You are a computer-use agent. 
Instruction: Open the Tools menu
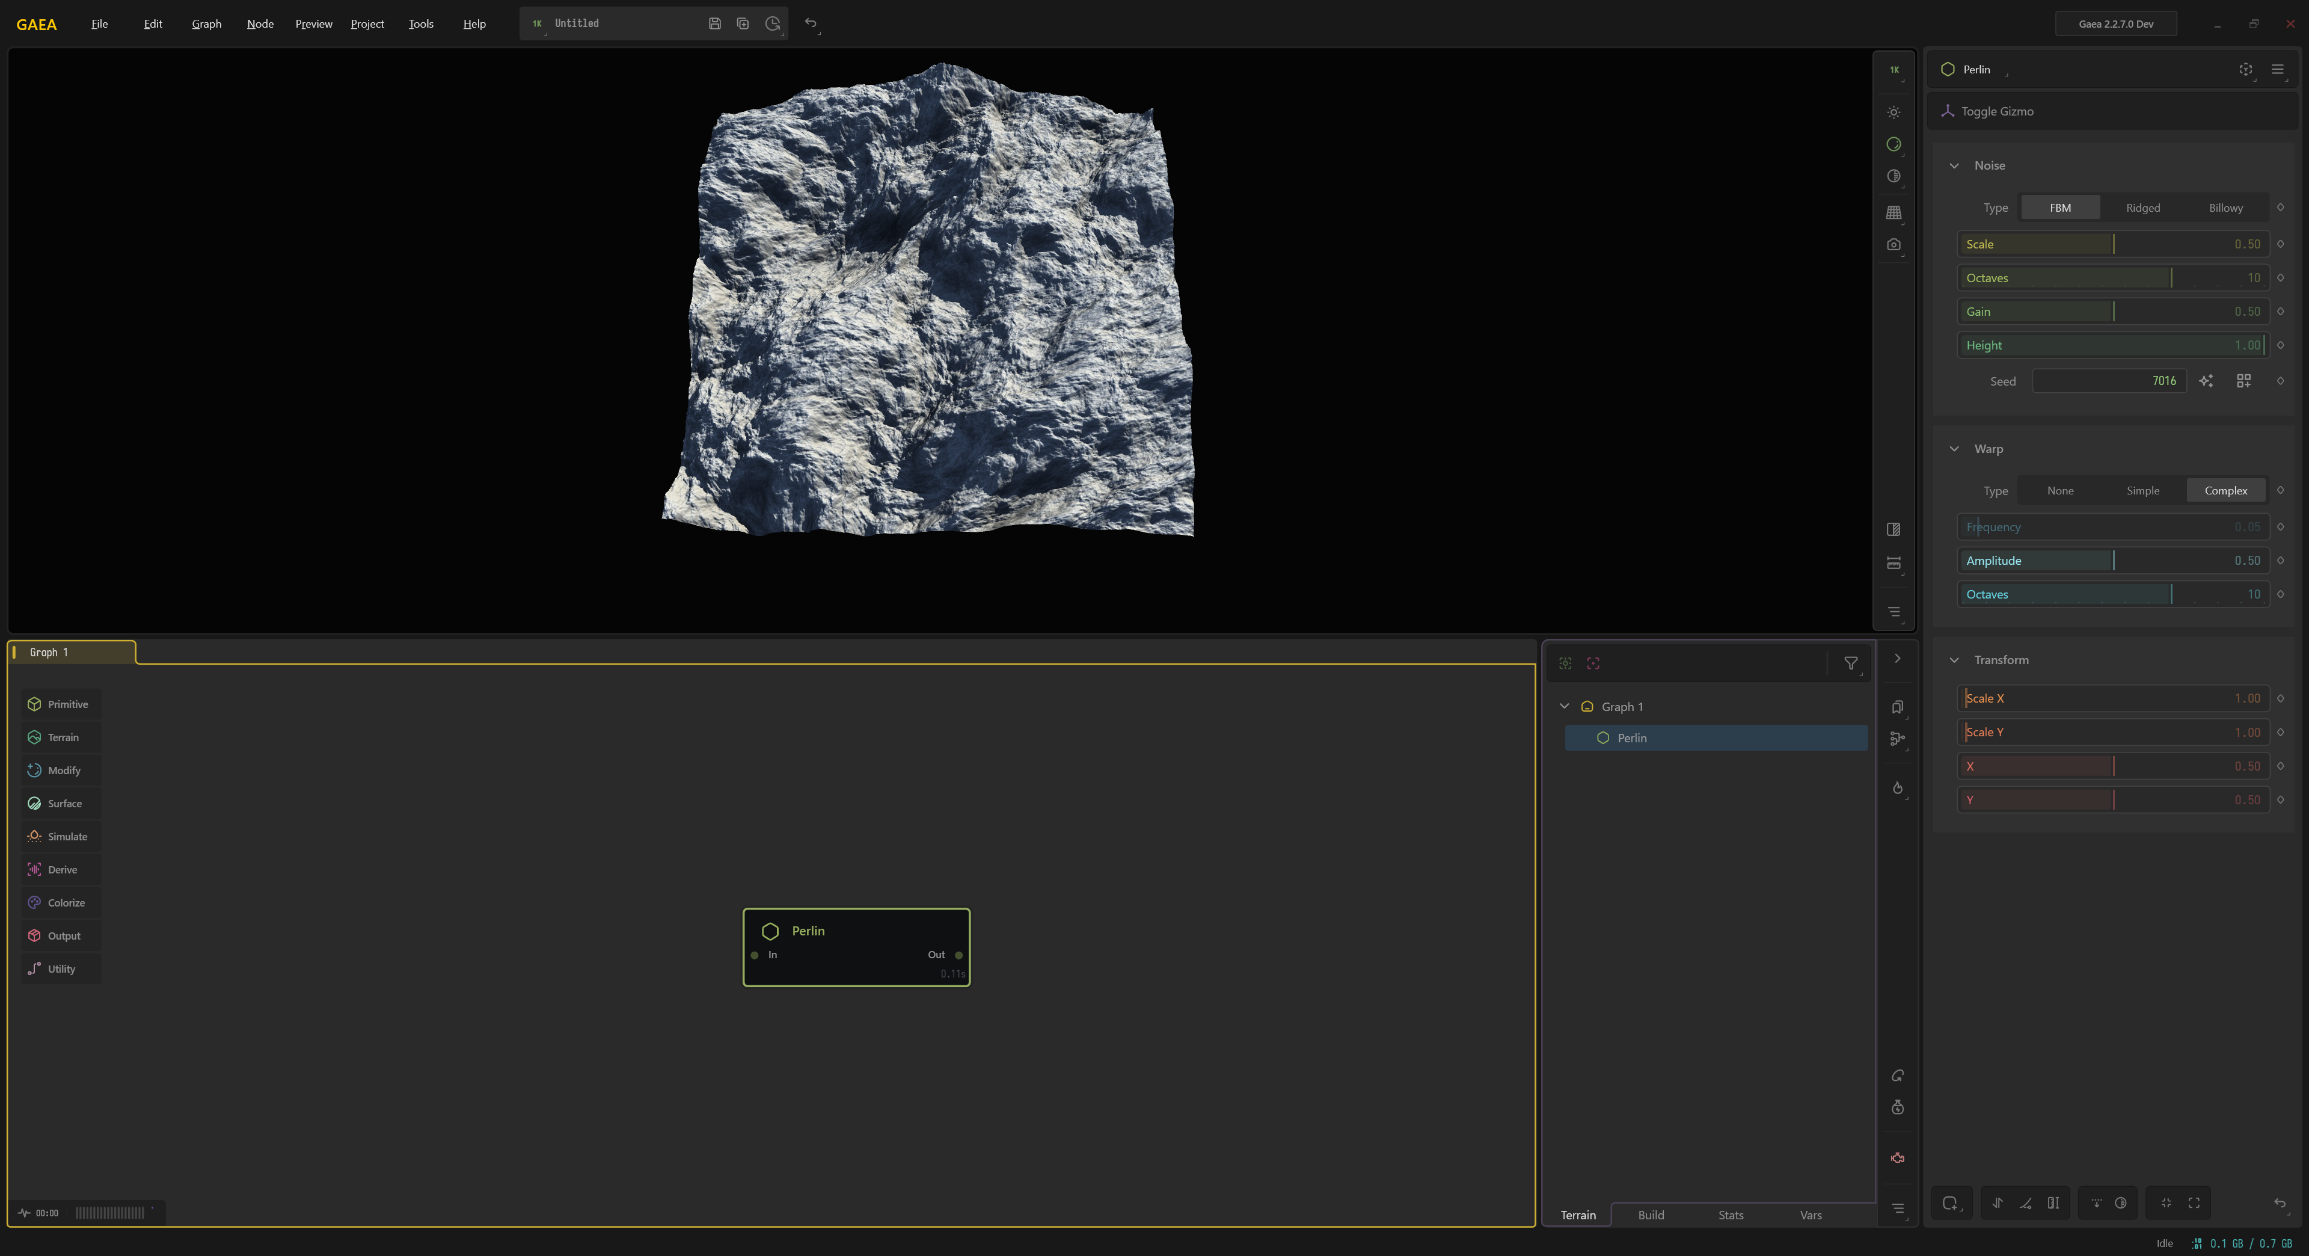(x=420, y=24)
